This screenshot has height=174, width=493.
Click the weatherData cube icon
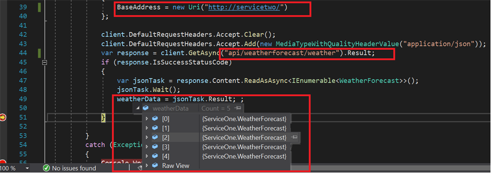coord(145,108)
